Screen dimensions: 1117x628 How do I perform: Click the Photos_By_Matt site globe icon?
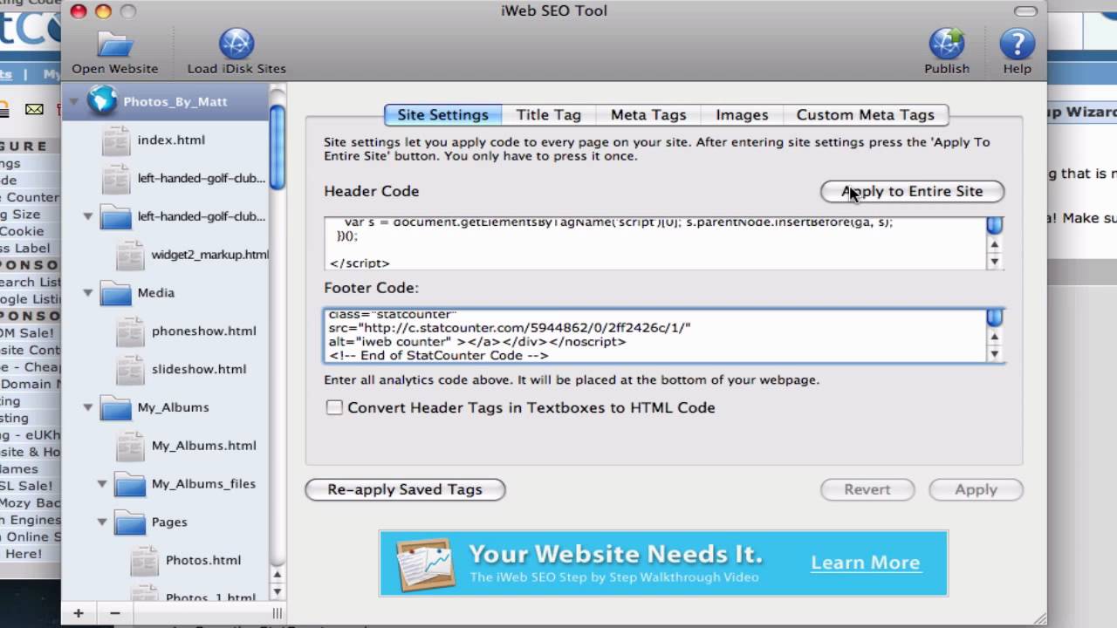(x=102, y=101)
